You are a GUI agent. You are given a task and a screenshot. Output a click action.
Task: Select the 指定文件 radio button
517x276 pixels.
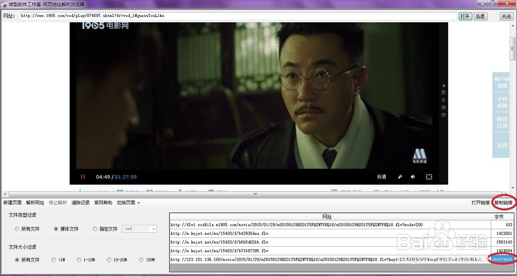[105, 229]
